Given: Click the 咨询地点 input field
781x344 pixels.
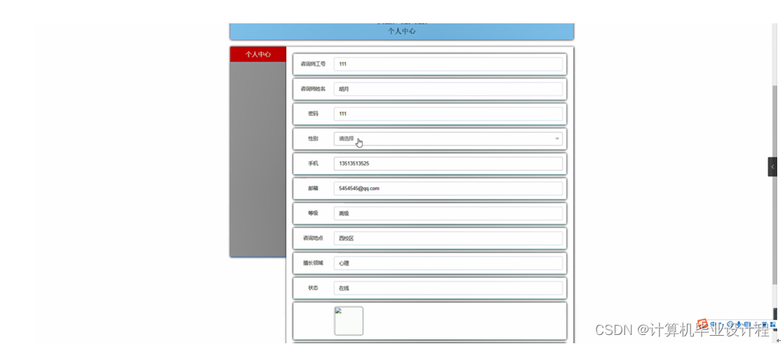Looking at the screenshot, I should (448, 239).
